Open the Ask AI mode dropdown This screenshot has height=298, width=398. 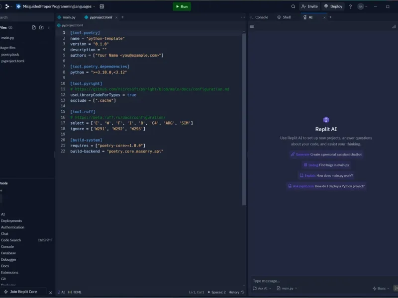(262, 289)
